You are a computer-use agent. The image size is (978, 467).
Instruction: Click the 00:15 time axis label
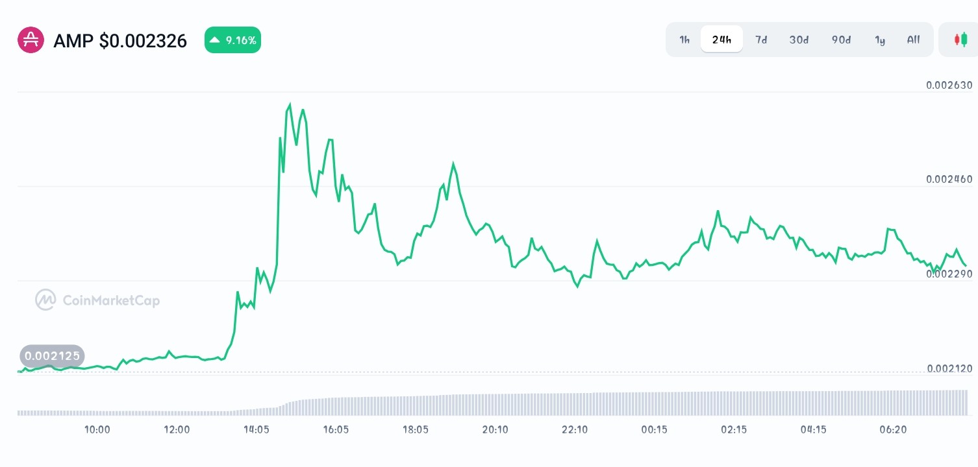click(x=654, y=429)
